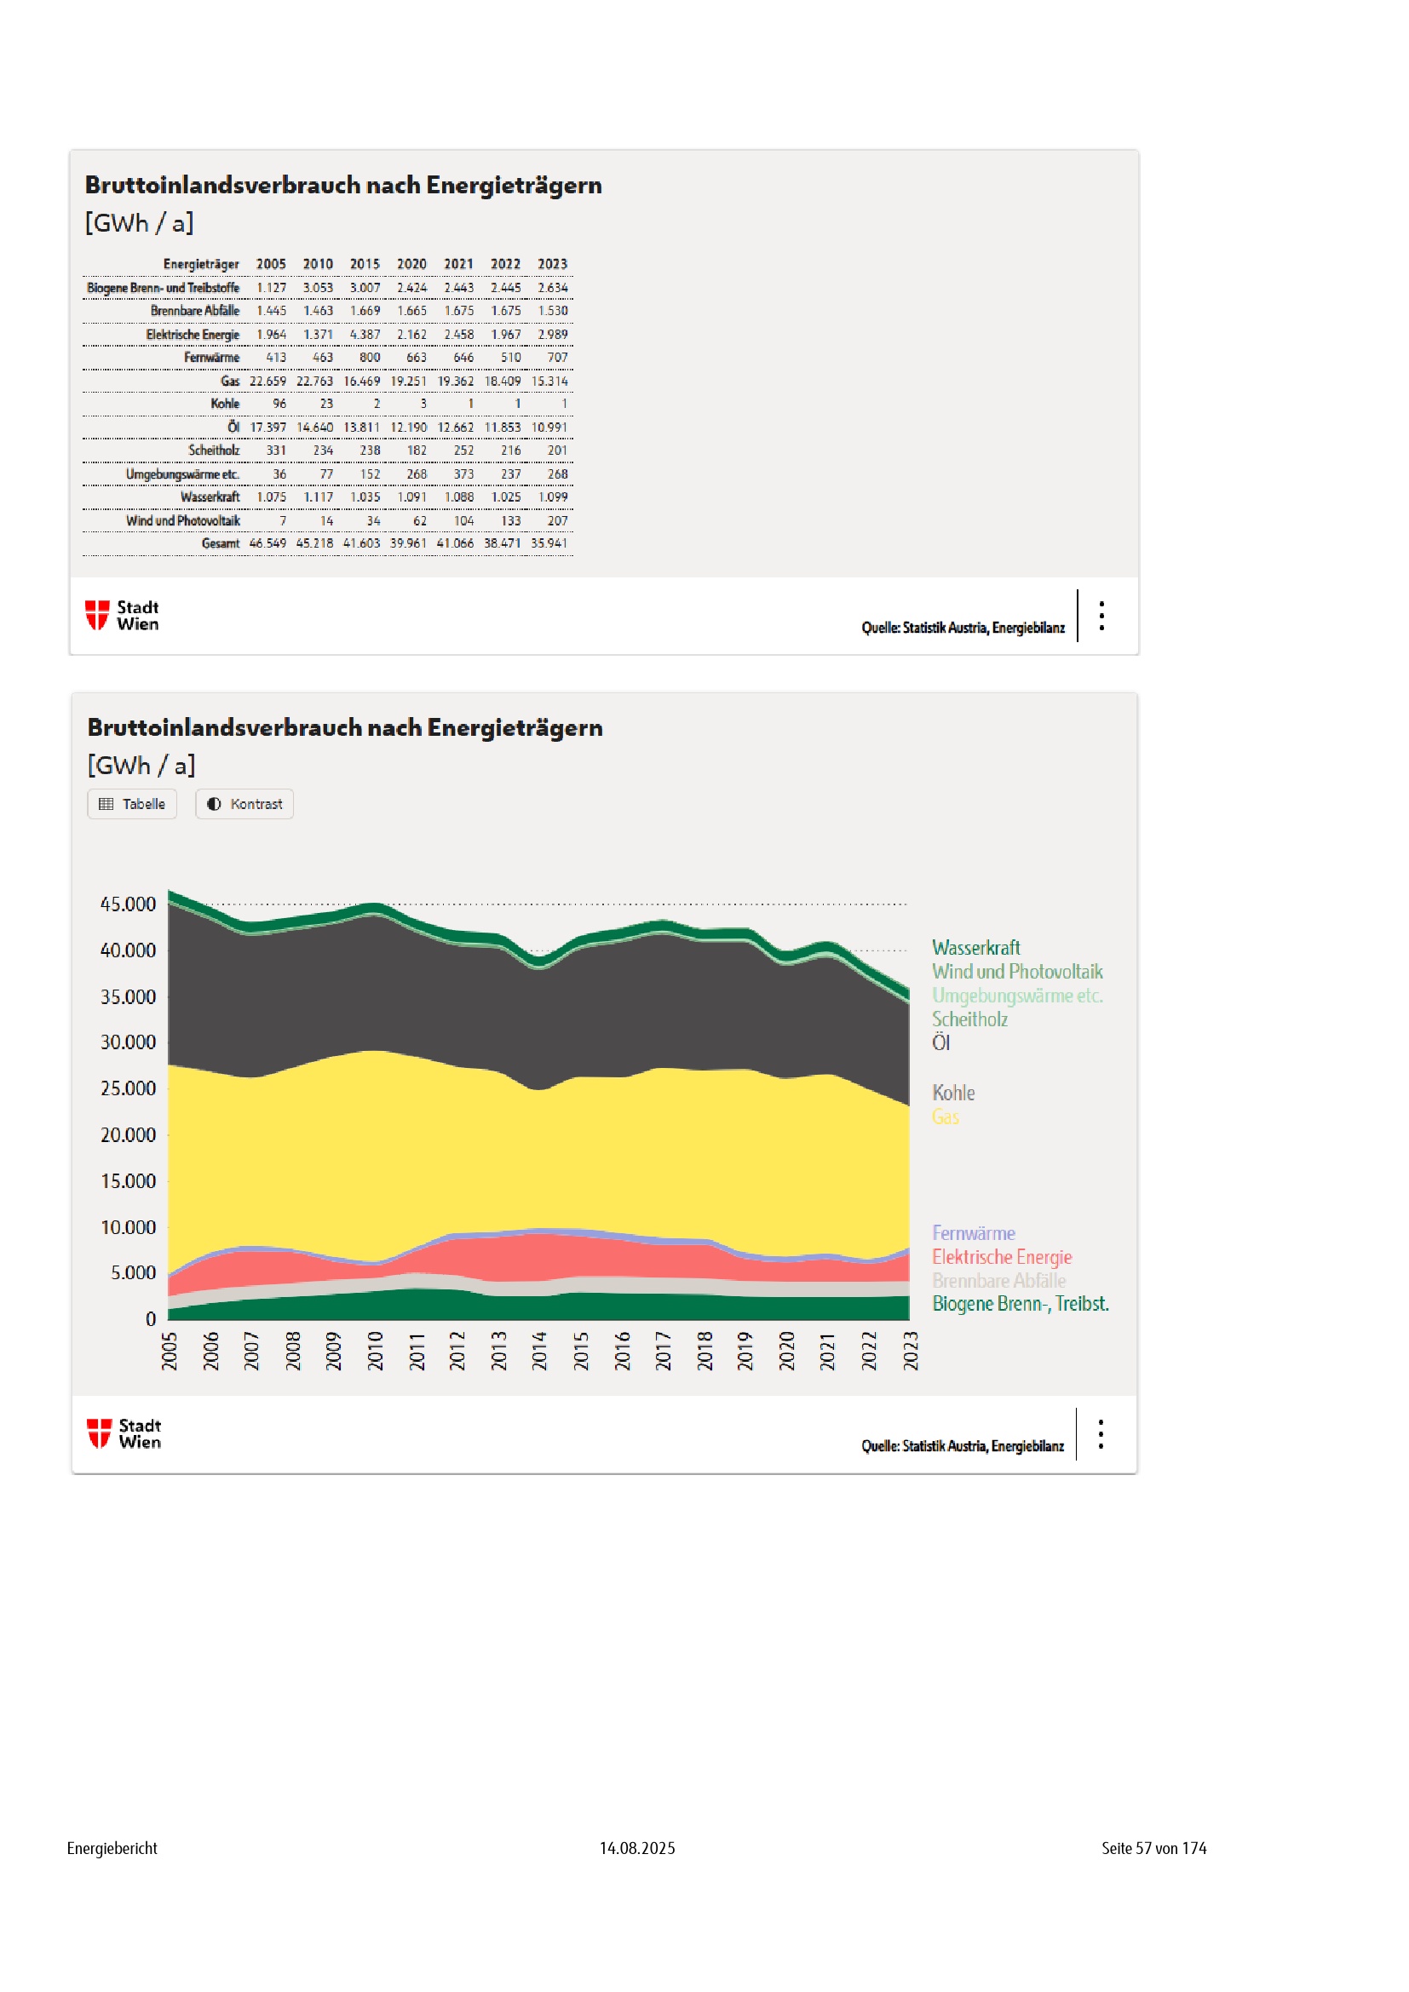Image resolution: width=1409 pixels, height=1992 pixels.
Task: Click the Stadt Wien logo under the table
Action: pos(122,616)
